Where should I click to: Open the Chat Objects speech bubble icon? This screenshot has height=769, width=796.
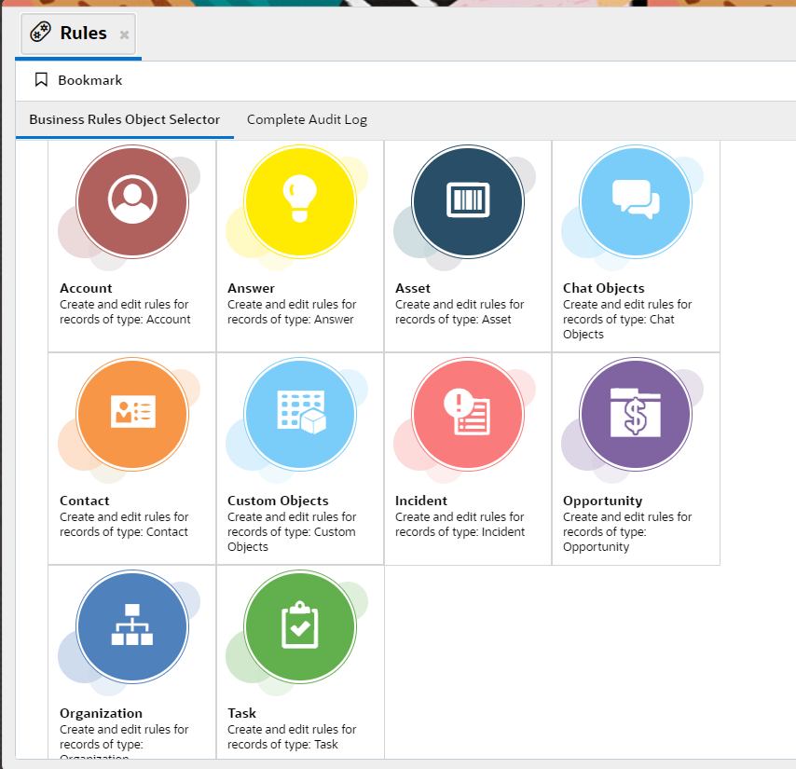635,202
